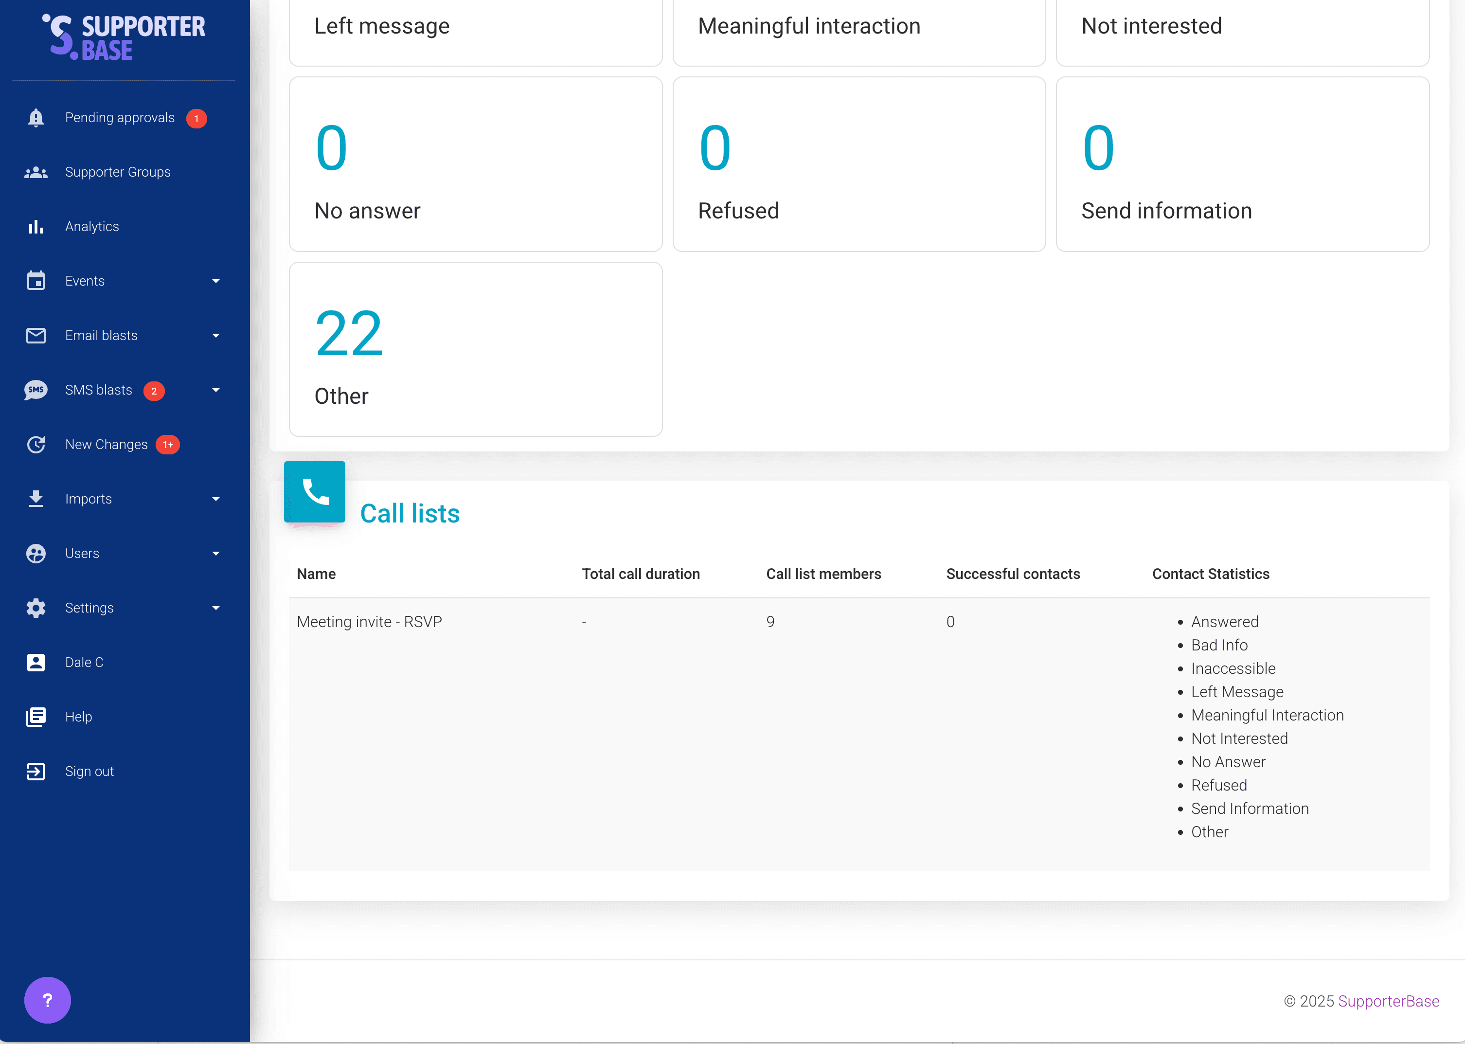Open the Help menu item
The width and height of the screenshot is (1465, 1044).
pos(78,717)
